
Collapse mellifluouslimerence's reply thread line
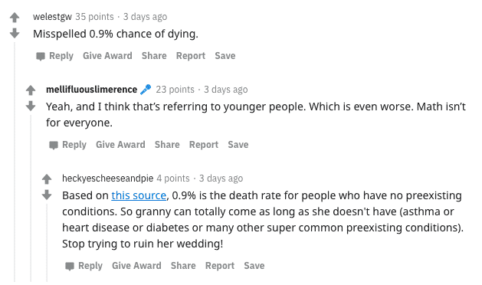click(31, 198)
